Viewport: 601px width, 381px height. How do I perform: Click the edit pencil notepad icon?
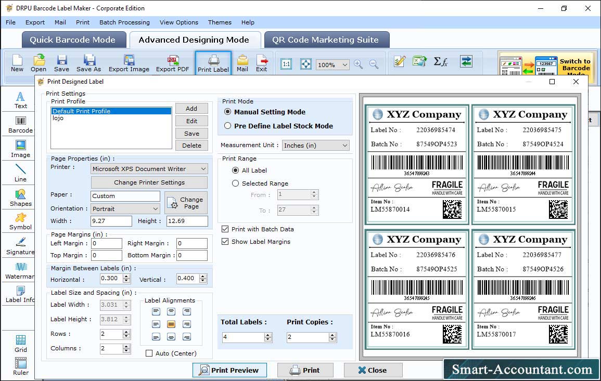tap(400, 61)
